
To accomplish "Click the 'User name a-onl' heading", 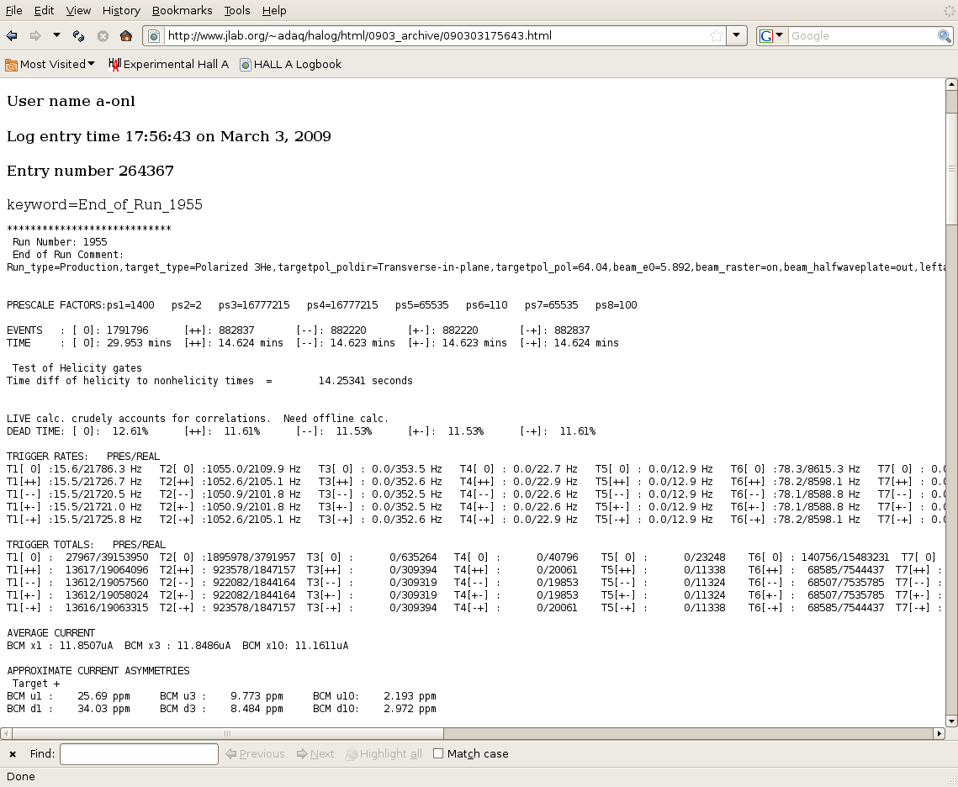I will click(71, 102).
